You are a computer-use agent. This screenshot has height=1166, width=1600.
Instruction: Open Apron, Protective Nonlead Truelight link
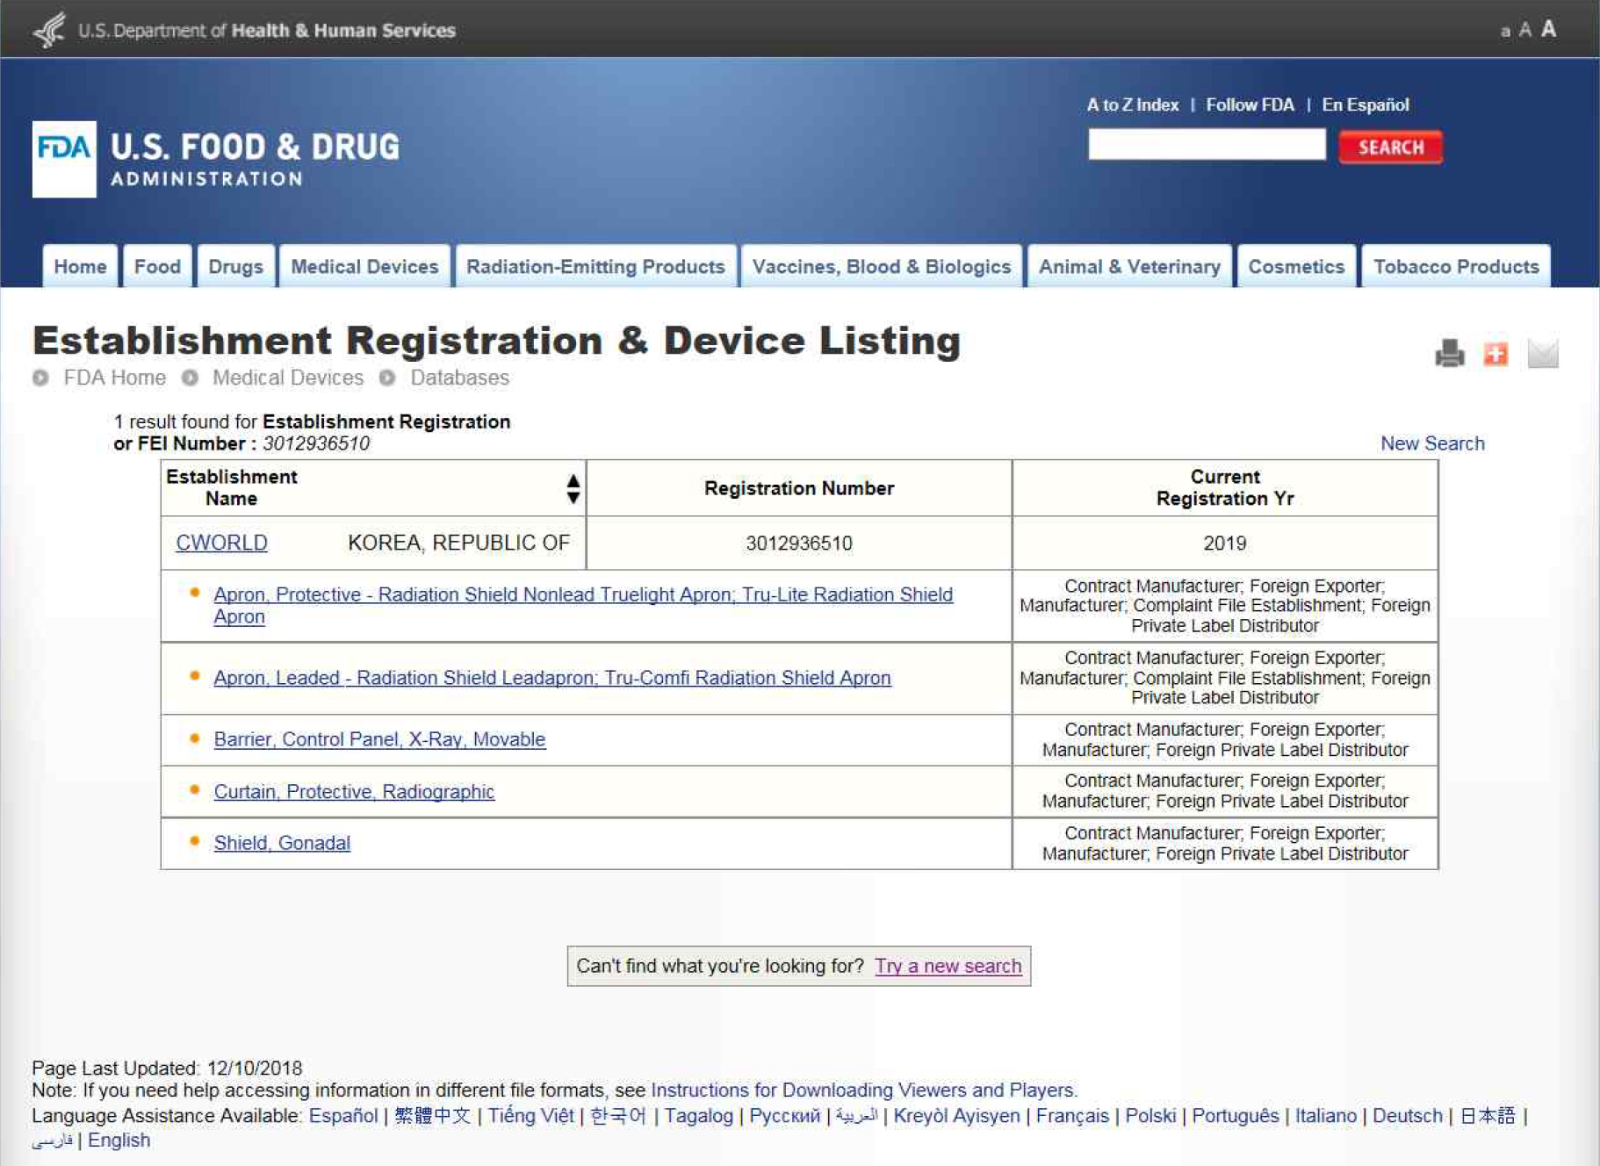(583, 605)
